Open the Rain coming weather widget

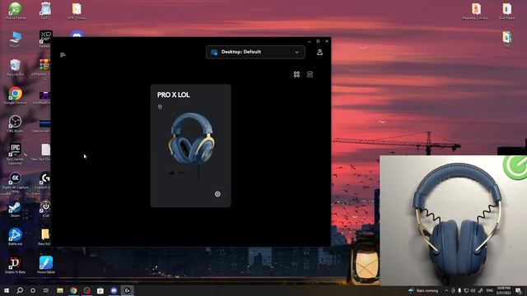point(423,290)
